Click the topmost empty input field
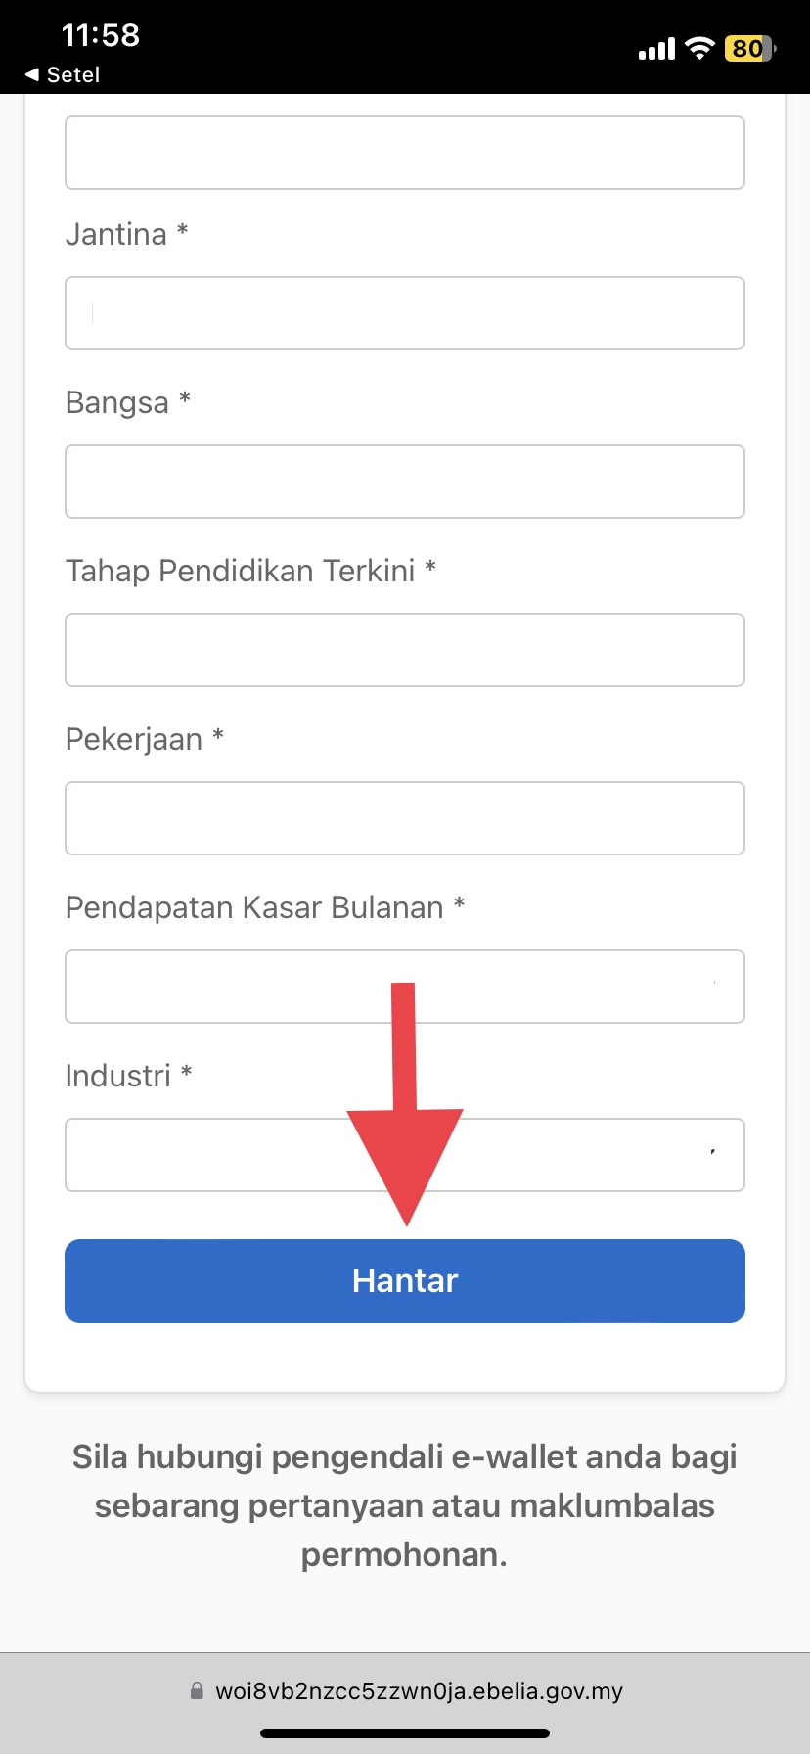The width and height of the screenshot is (810, 1754). click(x=404, y=153)
